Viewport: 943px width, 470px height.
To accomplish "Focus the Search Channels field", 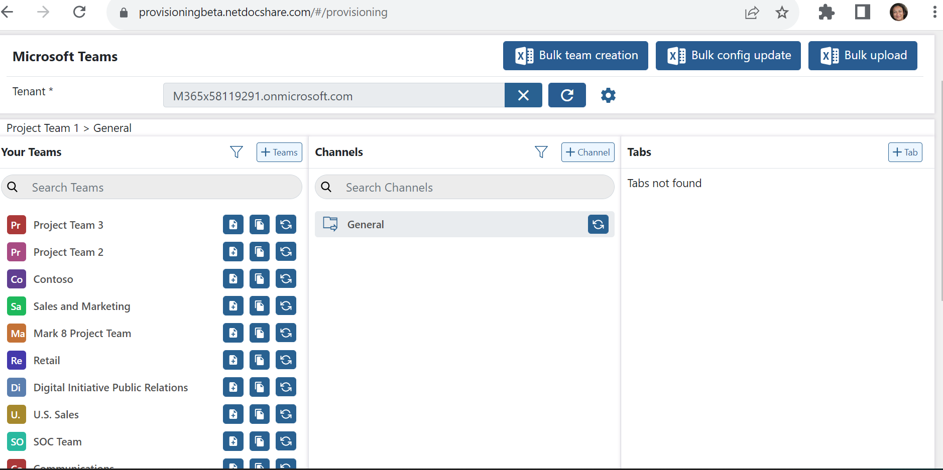I will point(464,187).
